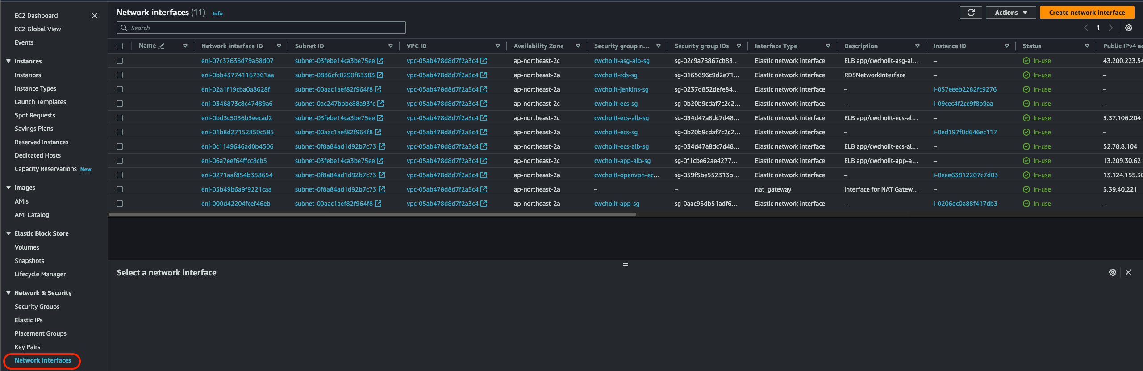Open external VPC link in eni-000d42204fcef46eb row

[484, 204]
